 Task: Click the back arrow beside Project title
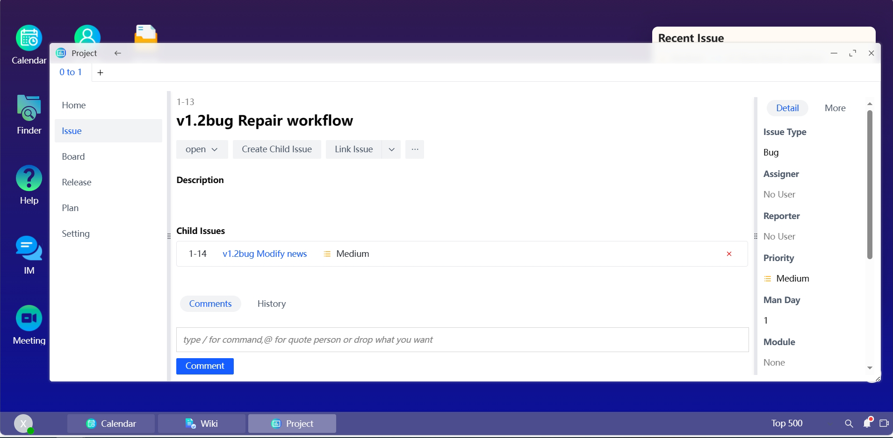click(118, 53)
